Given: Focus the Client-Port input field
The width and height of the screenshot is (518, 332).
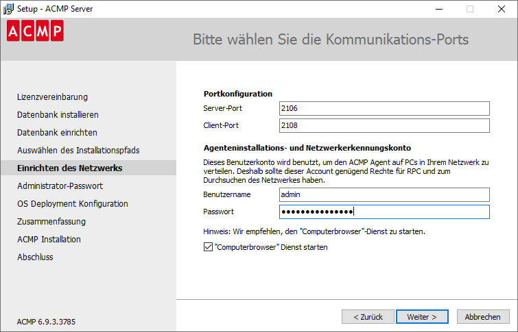Looking at the screenshot, I should click(384, 126).
